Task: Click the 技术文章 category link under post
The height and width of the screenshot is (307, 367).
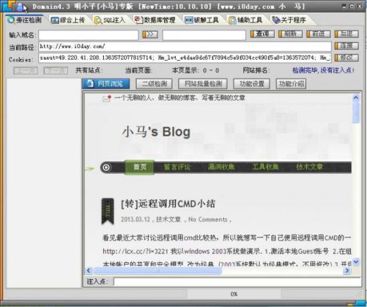Action: pyautogui.click(x=168, y=219)
